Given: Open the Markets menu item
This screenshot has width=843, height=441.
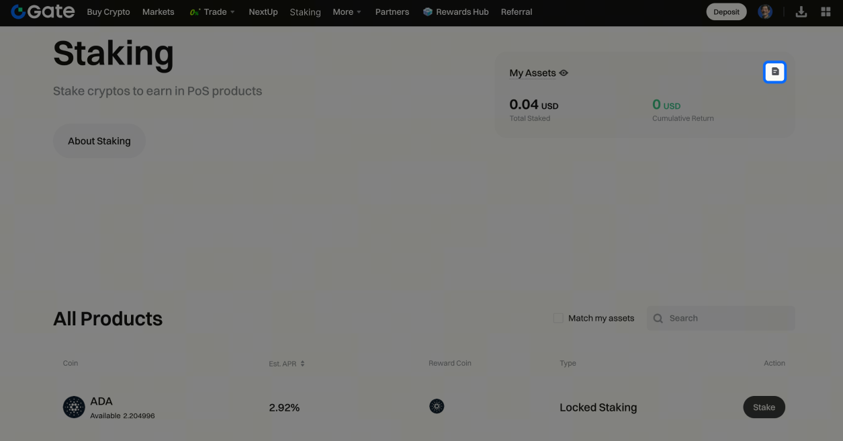Looking at the screenshot, I should tap(158, 12).
